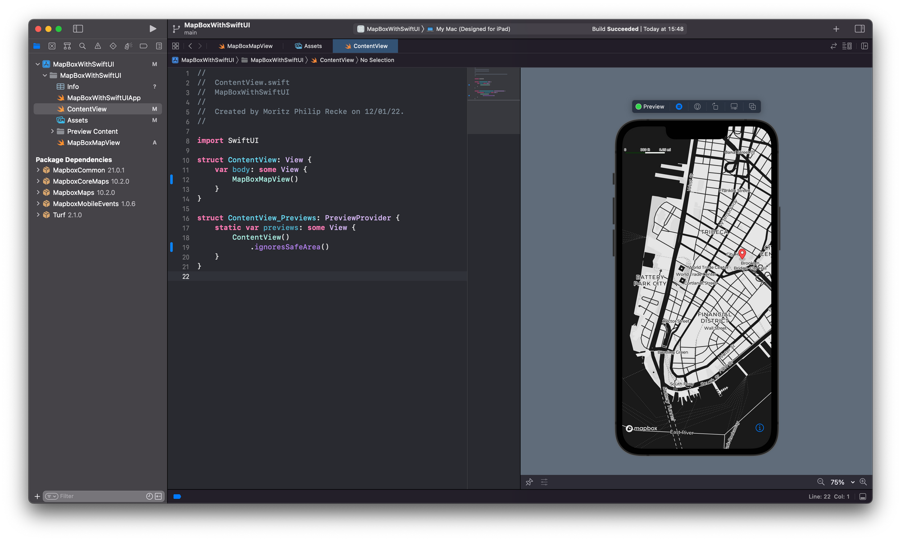
Task: Select MapBoxWithSwiftUIApp file in navigator
Action: [104, 98]
